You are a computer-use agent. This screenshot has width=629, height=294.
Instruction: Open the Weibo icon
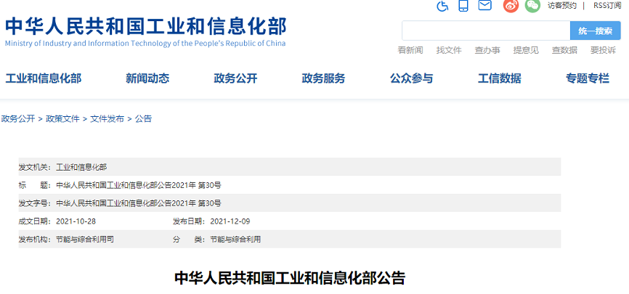coord(511,5)
